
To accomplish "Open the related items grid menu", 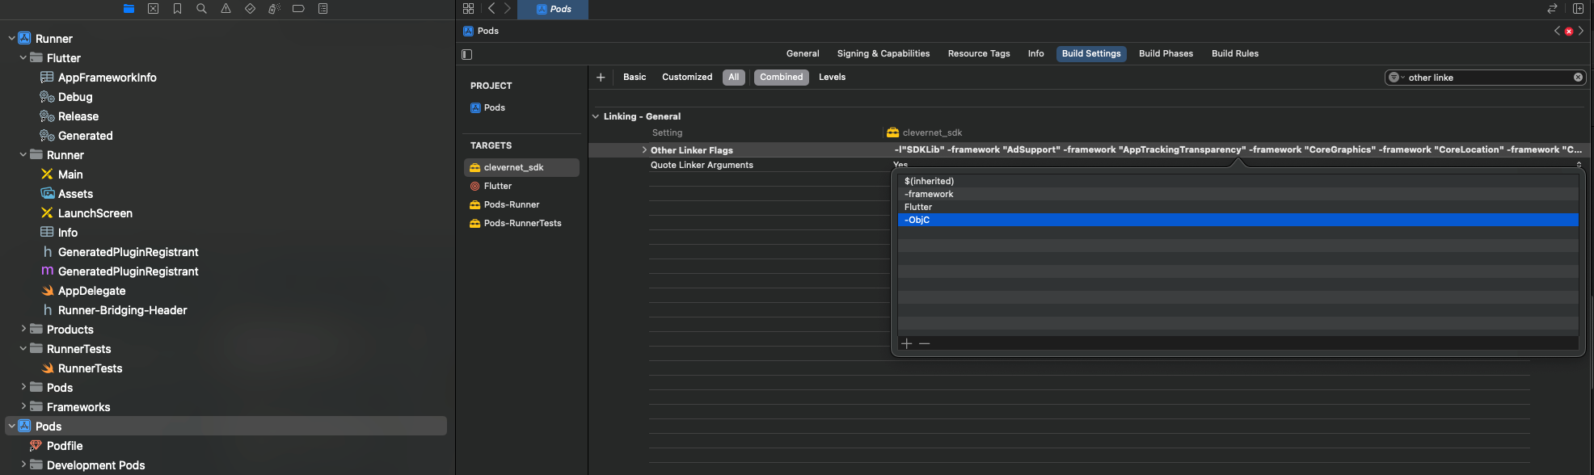I will 468,9.
